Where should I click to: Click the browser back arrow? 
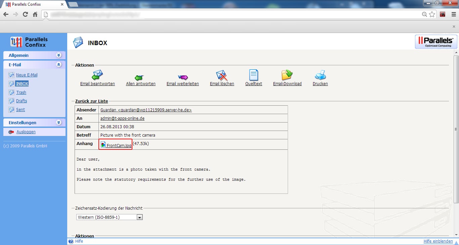coord(6,14)
